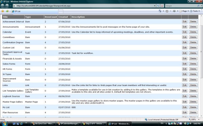Click the Home toolbar icon
The width and height of the screenshot is (203, 126).
[160, 11]
